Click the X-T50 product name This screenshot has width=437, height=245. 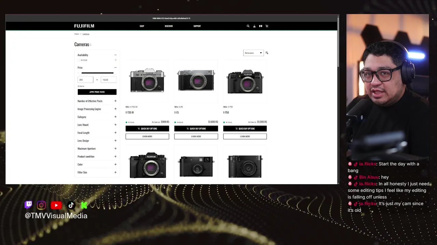coord(226,112)
